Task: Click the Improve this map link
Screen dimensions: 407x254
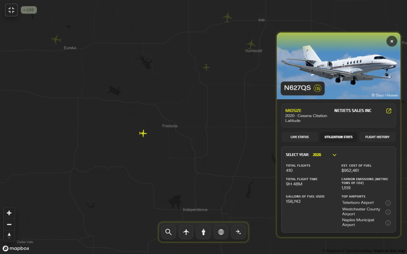Action: pos(389,251)
